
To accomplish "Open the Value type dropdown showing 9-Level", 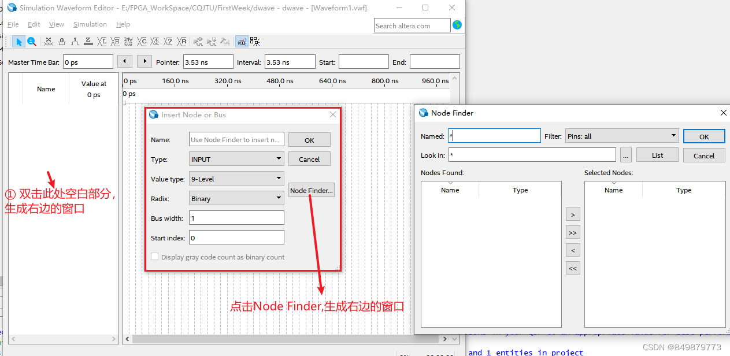I will (x=236, y=179).
